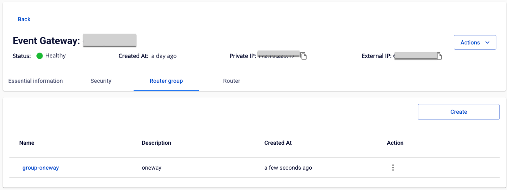Open three-dot menu for group-oneway
The width and height of the screenshot is (507, 190).
[x=393, y=168]
